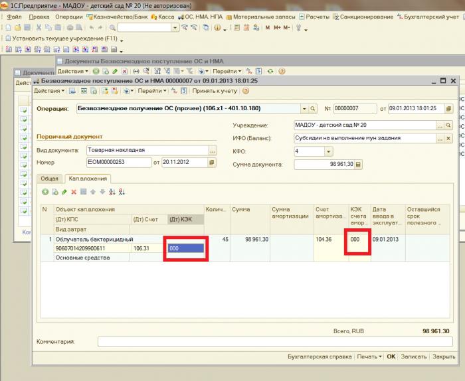Open the Файл menu

[14, 17]
